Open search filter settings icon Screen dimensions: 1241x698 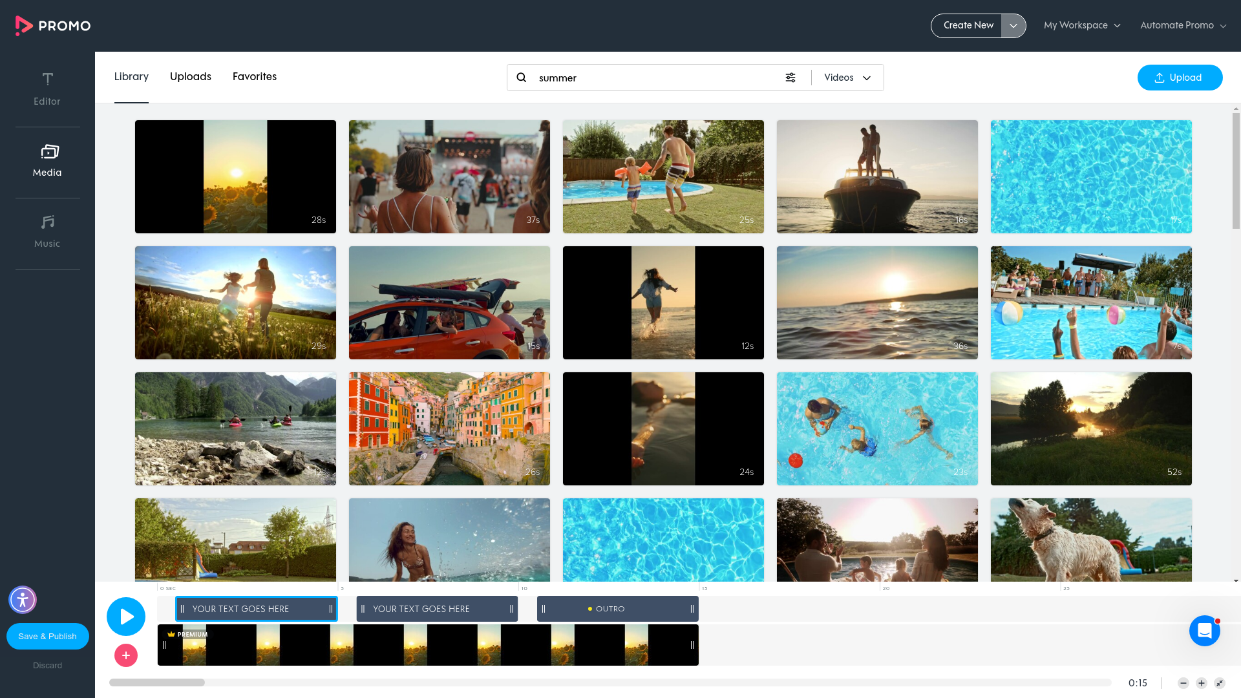click(790, 78)
